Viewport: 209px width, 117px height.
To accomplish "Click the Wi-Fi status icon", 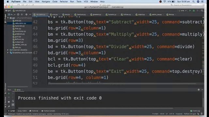I will [165, 2].
